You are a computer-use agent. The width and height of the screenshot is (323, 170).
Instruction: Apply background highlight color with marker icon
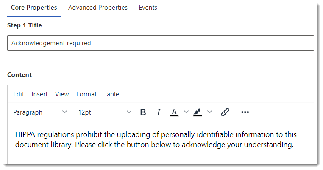198,112
